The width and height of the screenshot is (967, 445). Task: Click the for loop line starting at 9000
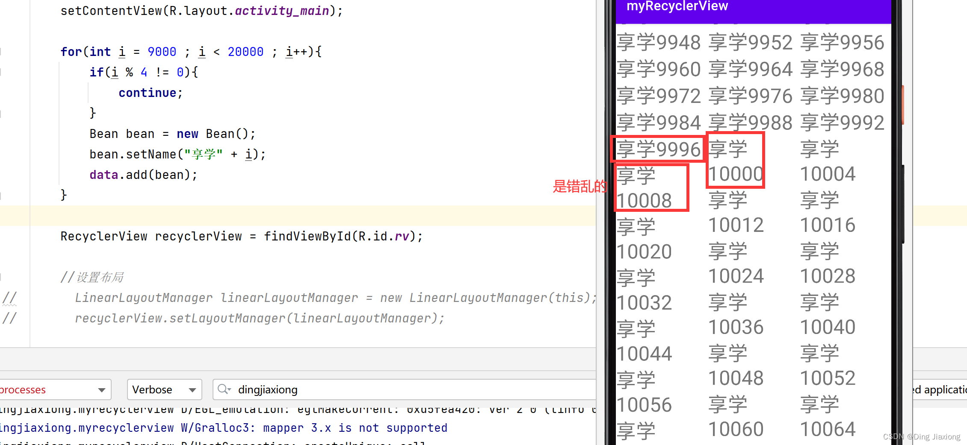191,52
